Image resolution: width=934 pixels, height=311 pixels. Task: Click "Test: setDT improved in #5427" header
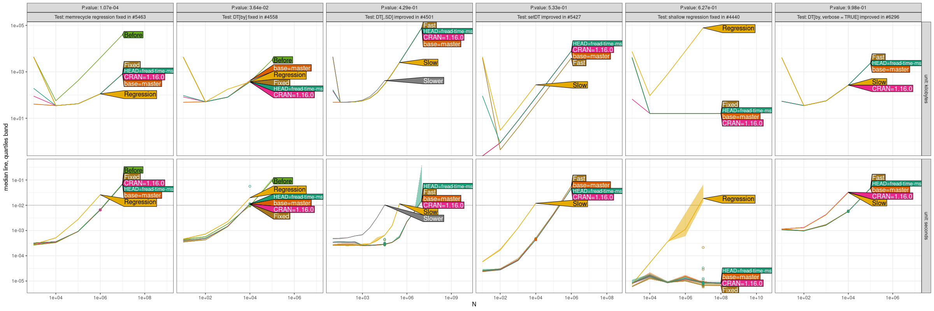pos(549,17)
